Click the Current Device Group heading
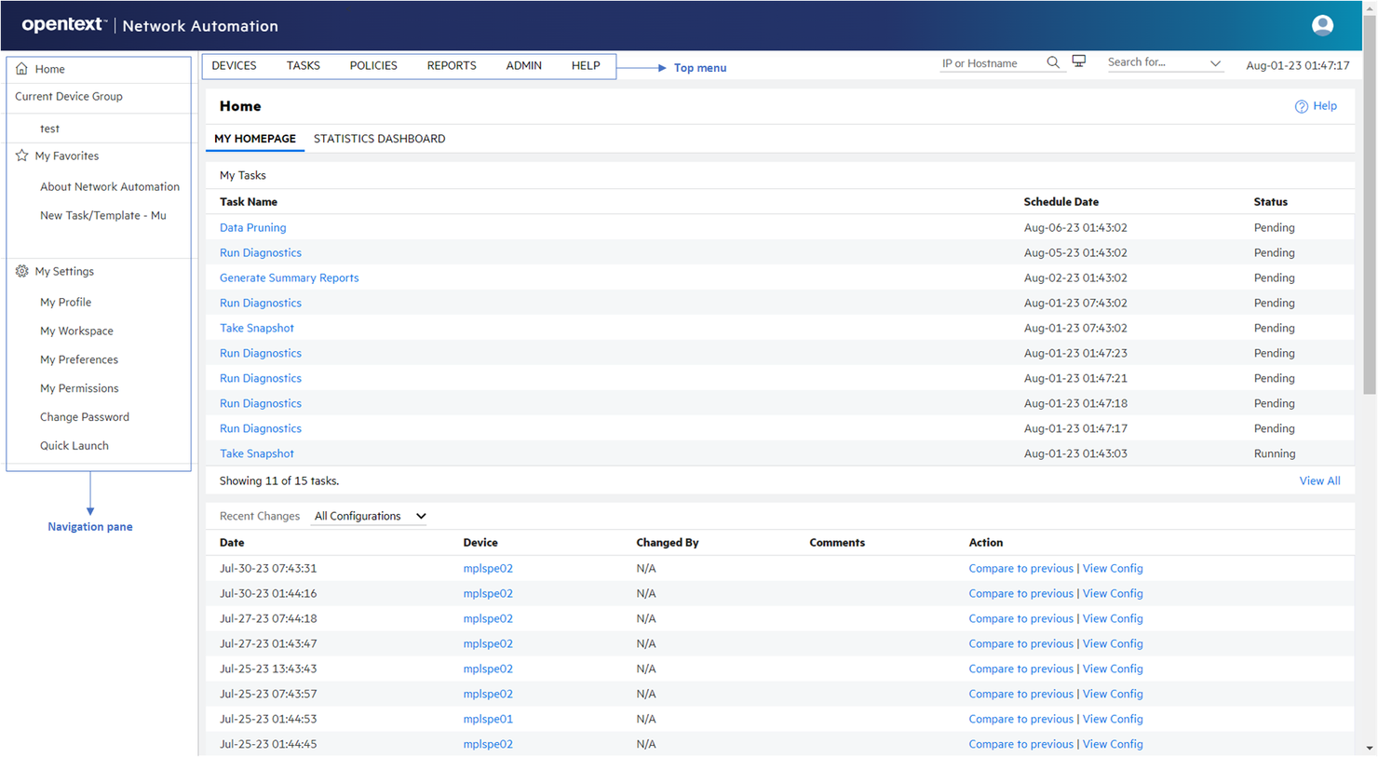1378x757 pixels. pyautogui.click(x=69, y=97)
